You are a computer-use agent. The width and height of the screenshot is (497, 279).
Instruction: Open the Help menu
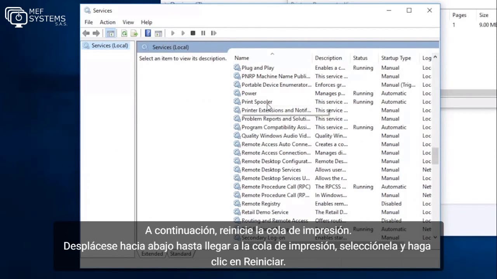point(146,22)
